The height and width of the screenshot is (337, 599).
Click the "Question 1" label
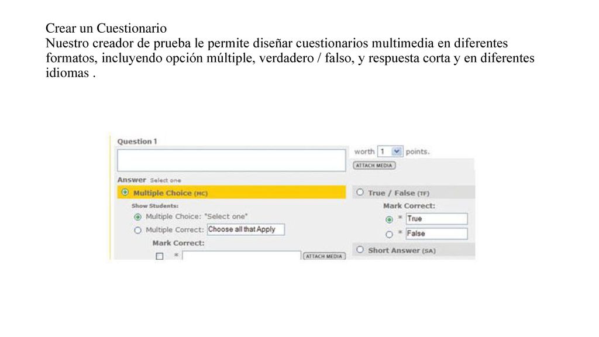coord(137,142)
